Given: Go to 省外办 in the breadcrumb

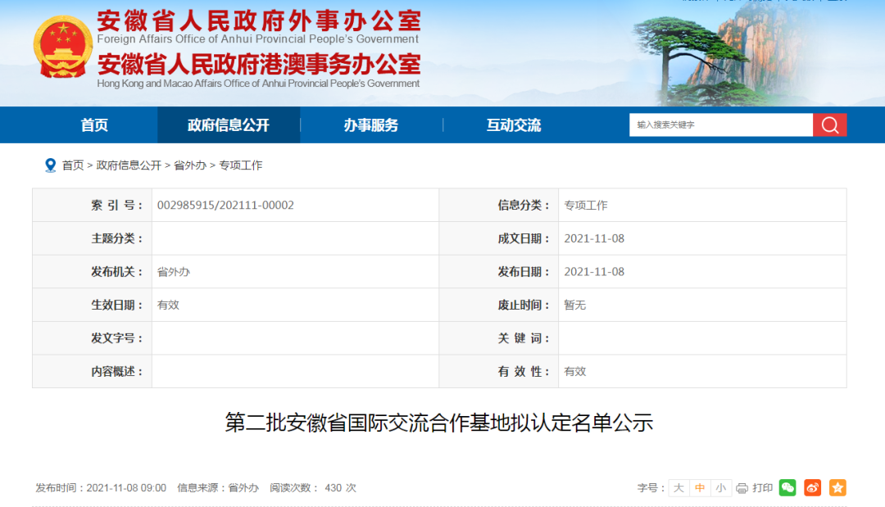Looking at the screenshot, I should tap(189, 165).
